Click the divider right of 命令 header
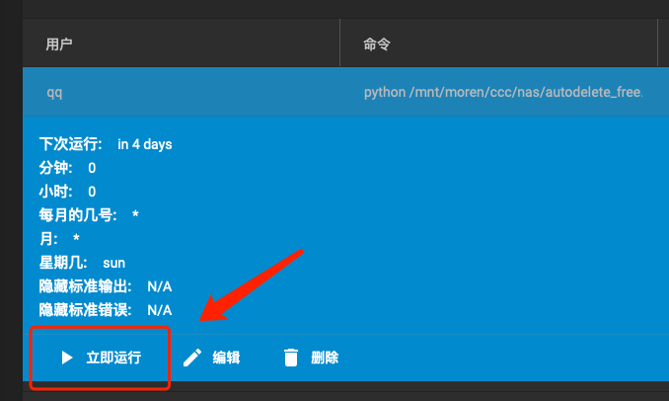 click(x=657, y=42)
